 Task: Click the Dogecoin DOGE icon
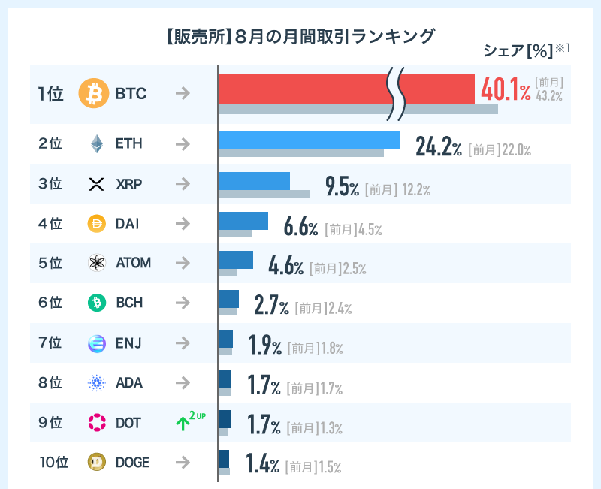tap(96, 463)
